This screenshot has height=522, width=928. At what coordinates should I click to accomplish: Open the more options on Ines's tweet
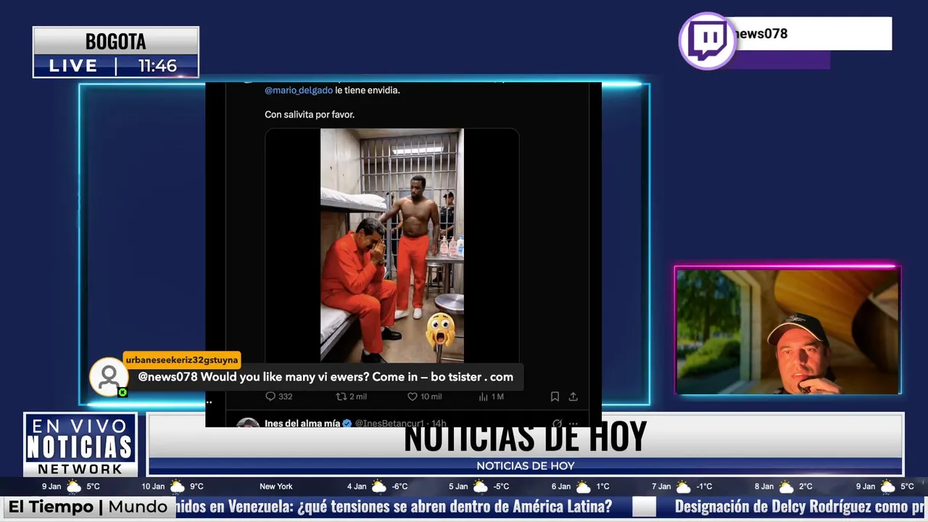(573, 423)
